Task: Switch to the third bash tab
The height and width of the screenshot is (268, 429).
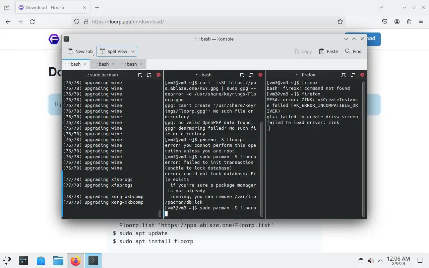Action: (129, 64)
